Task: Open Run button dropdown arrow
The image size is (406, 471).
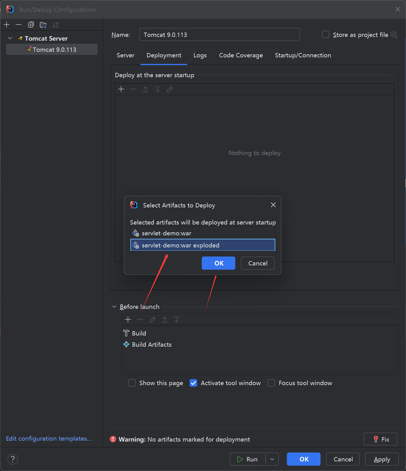Action: [x=272, y=459]
